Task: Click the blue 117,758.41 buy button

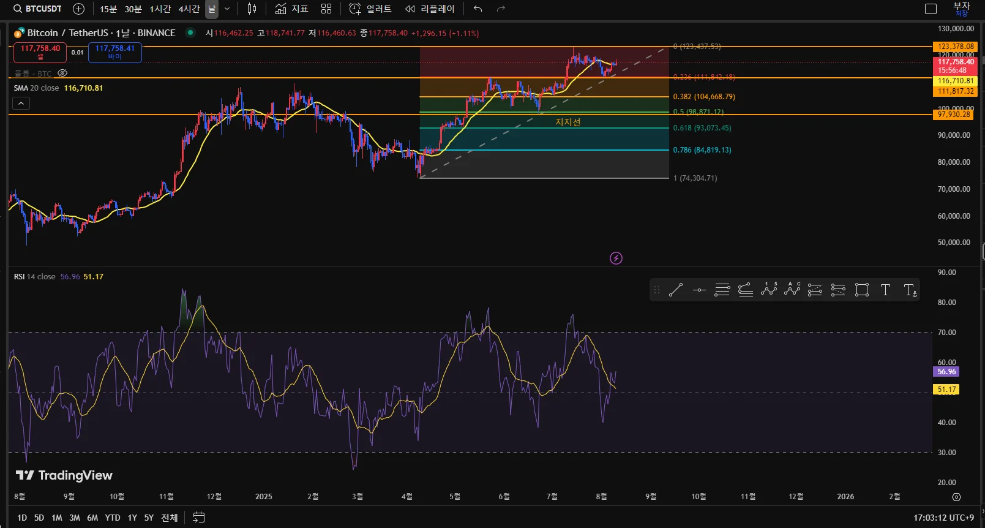Action: pos(115,52)
